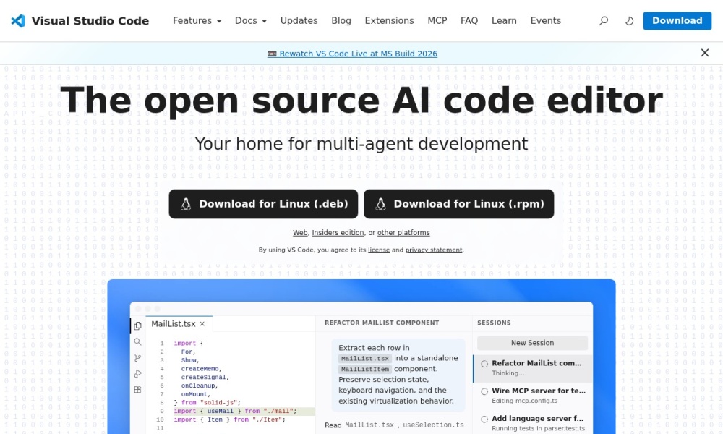
Task: Click 'Your home for multi-agent development' subtitle
Action: [361, 144]
